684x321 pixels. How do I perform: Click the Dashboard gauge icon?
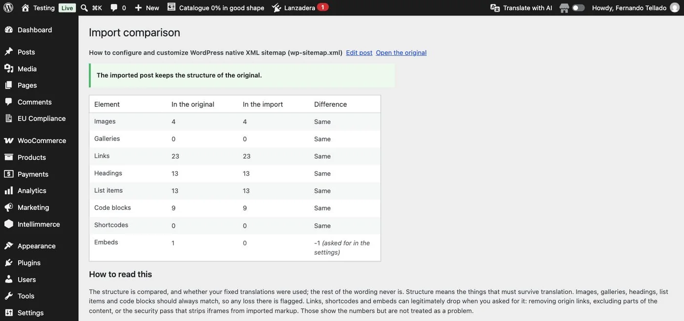[8, 30]
